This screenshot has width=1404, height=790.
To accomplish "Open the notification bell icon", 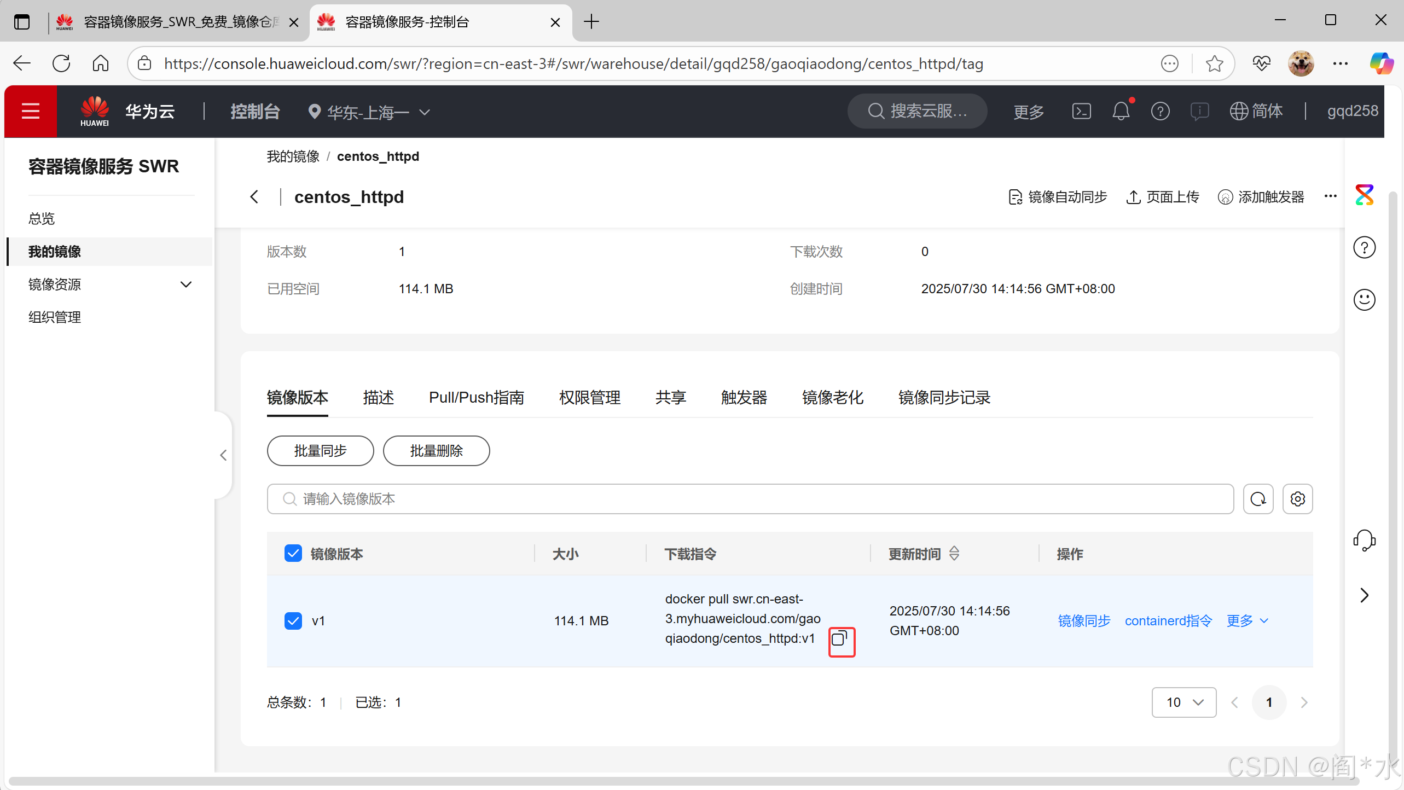I will 1121,112.
